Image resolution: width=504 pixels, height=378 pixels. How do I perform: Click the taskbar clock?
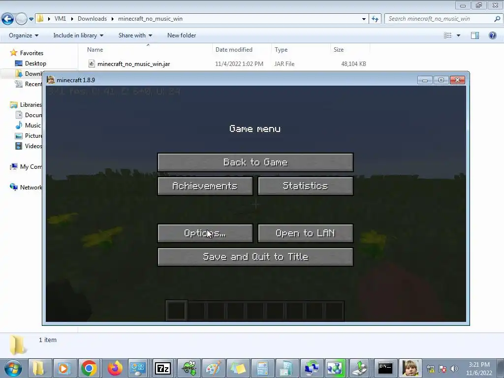click(479, 369)
